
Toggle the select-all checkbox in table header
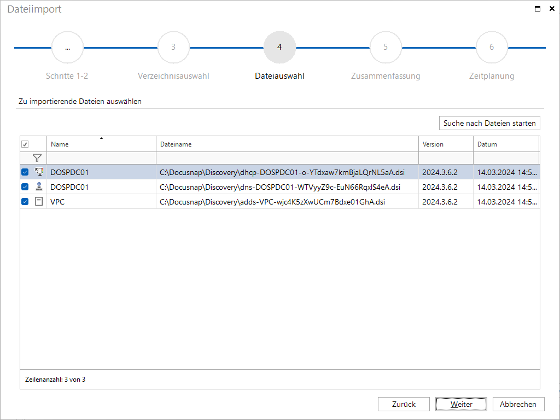coord(25,144)
